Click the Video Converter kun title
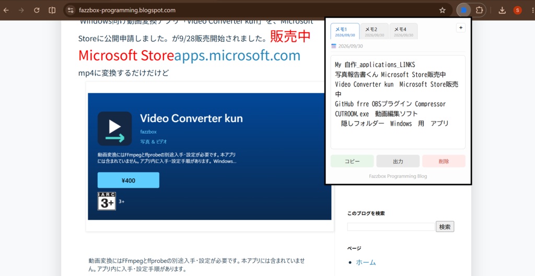The image size is (535, 276). [x=191, y=118]
